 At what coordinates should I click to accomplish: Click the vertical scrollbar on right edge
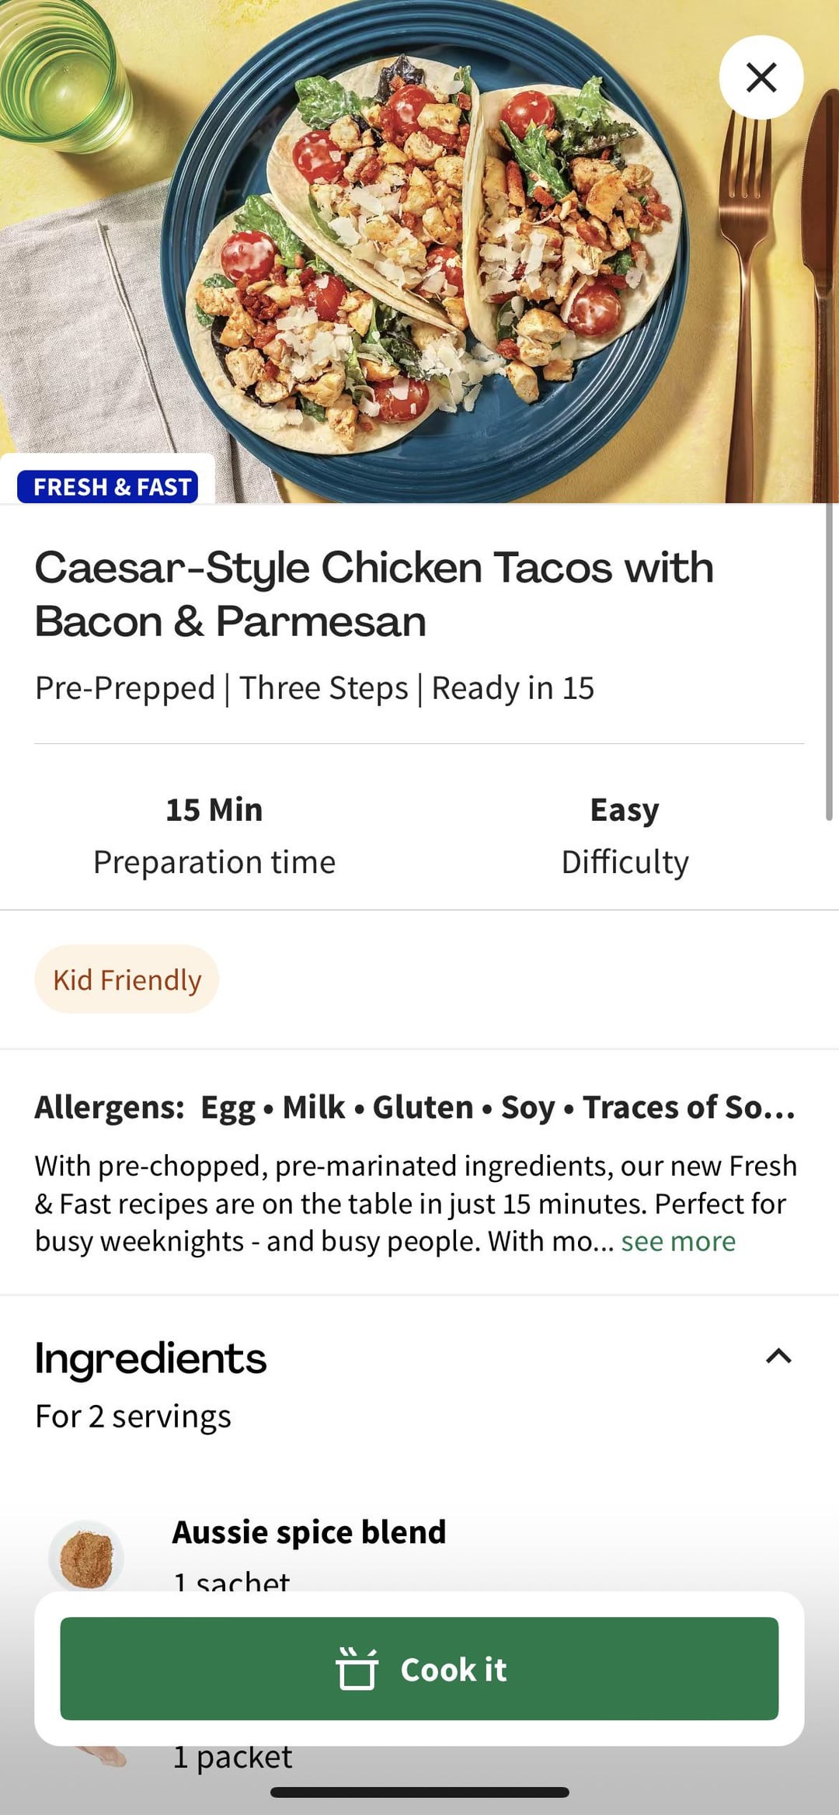click(x=829, y=660)
